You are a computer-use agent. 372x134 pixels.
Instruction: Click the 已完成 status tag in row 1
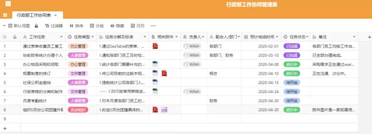(292, 46)
